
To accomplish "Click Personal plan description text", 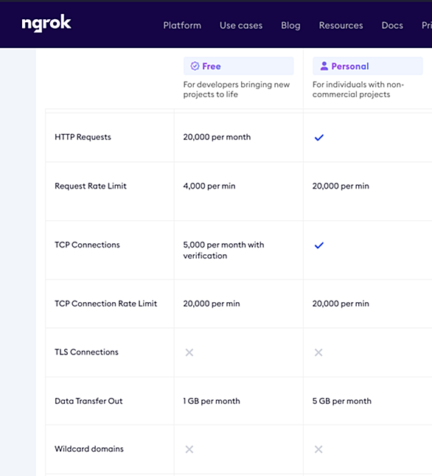I will 358,89.
